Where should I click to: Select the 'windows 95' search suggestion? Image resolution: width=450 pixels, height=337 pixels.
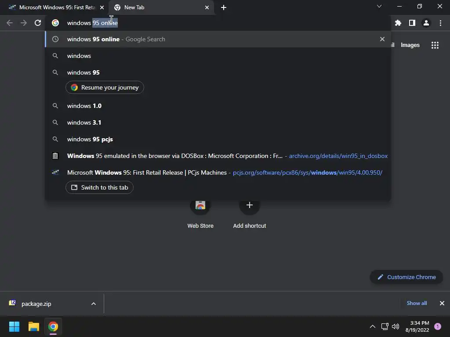coord(218,72)
